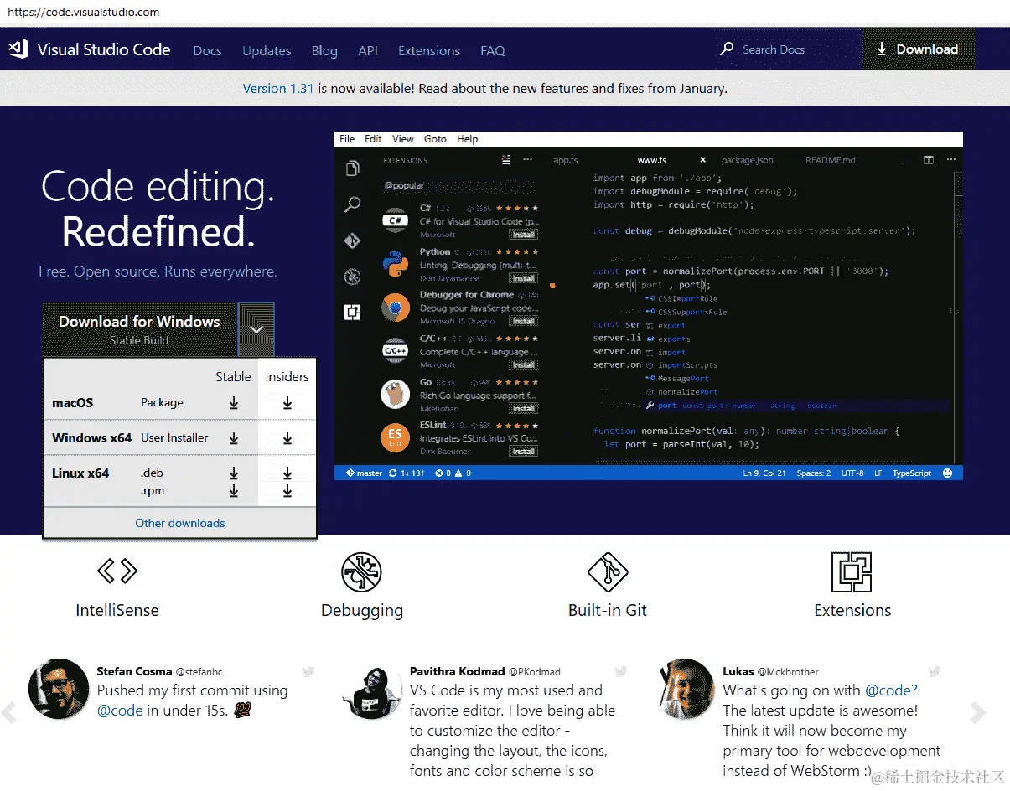Click the smiley feedback icon in status bar

pos(947,473)
